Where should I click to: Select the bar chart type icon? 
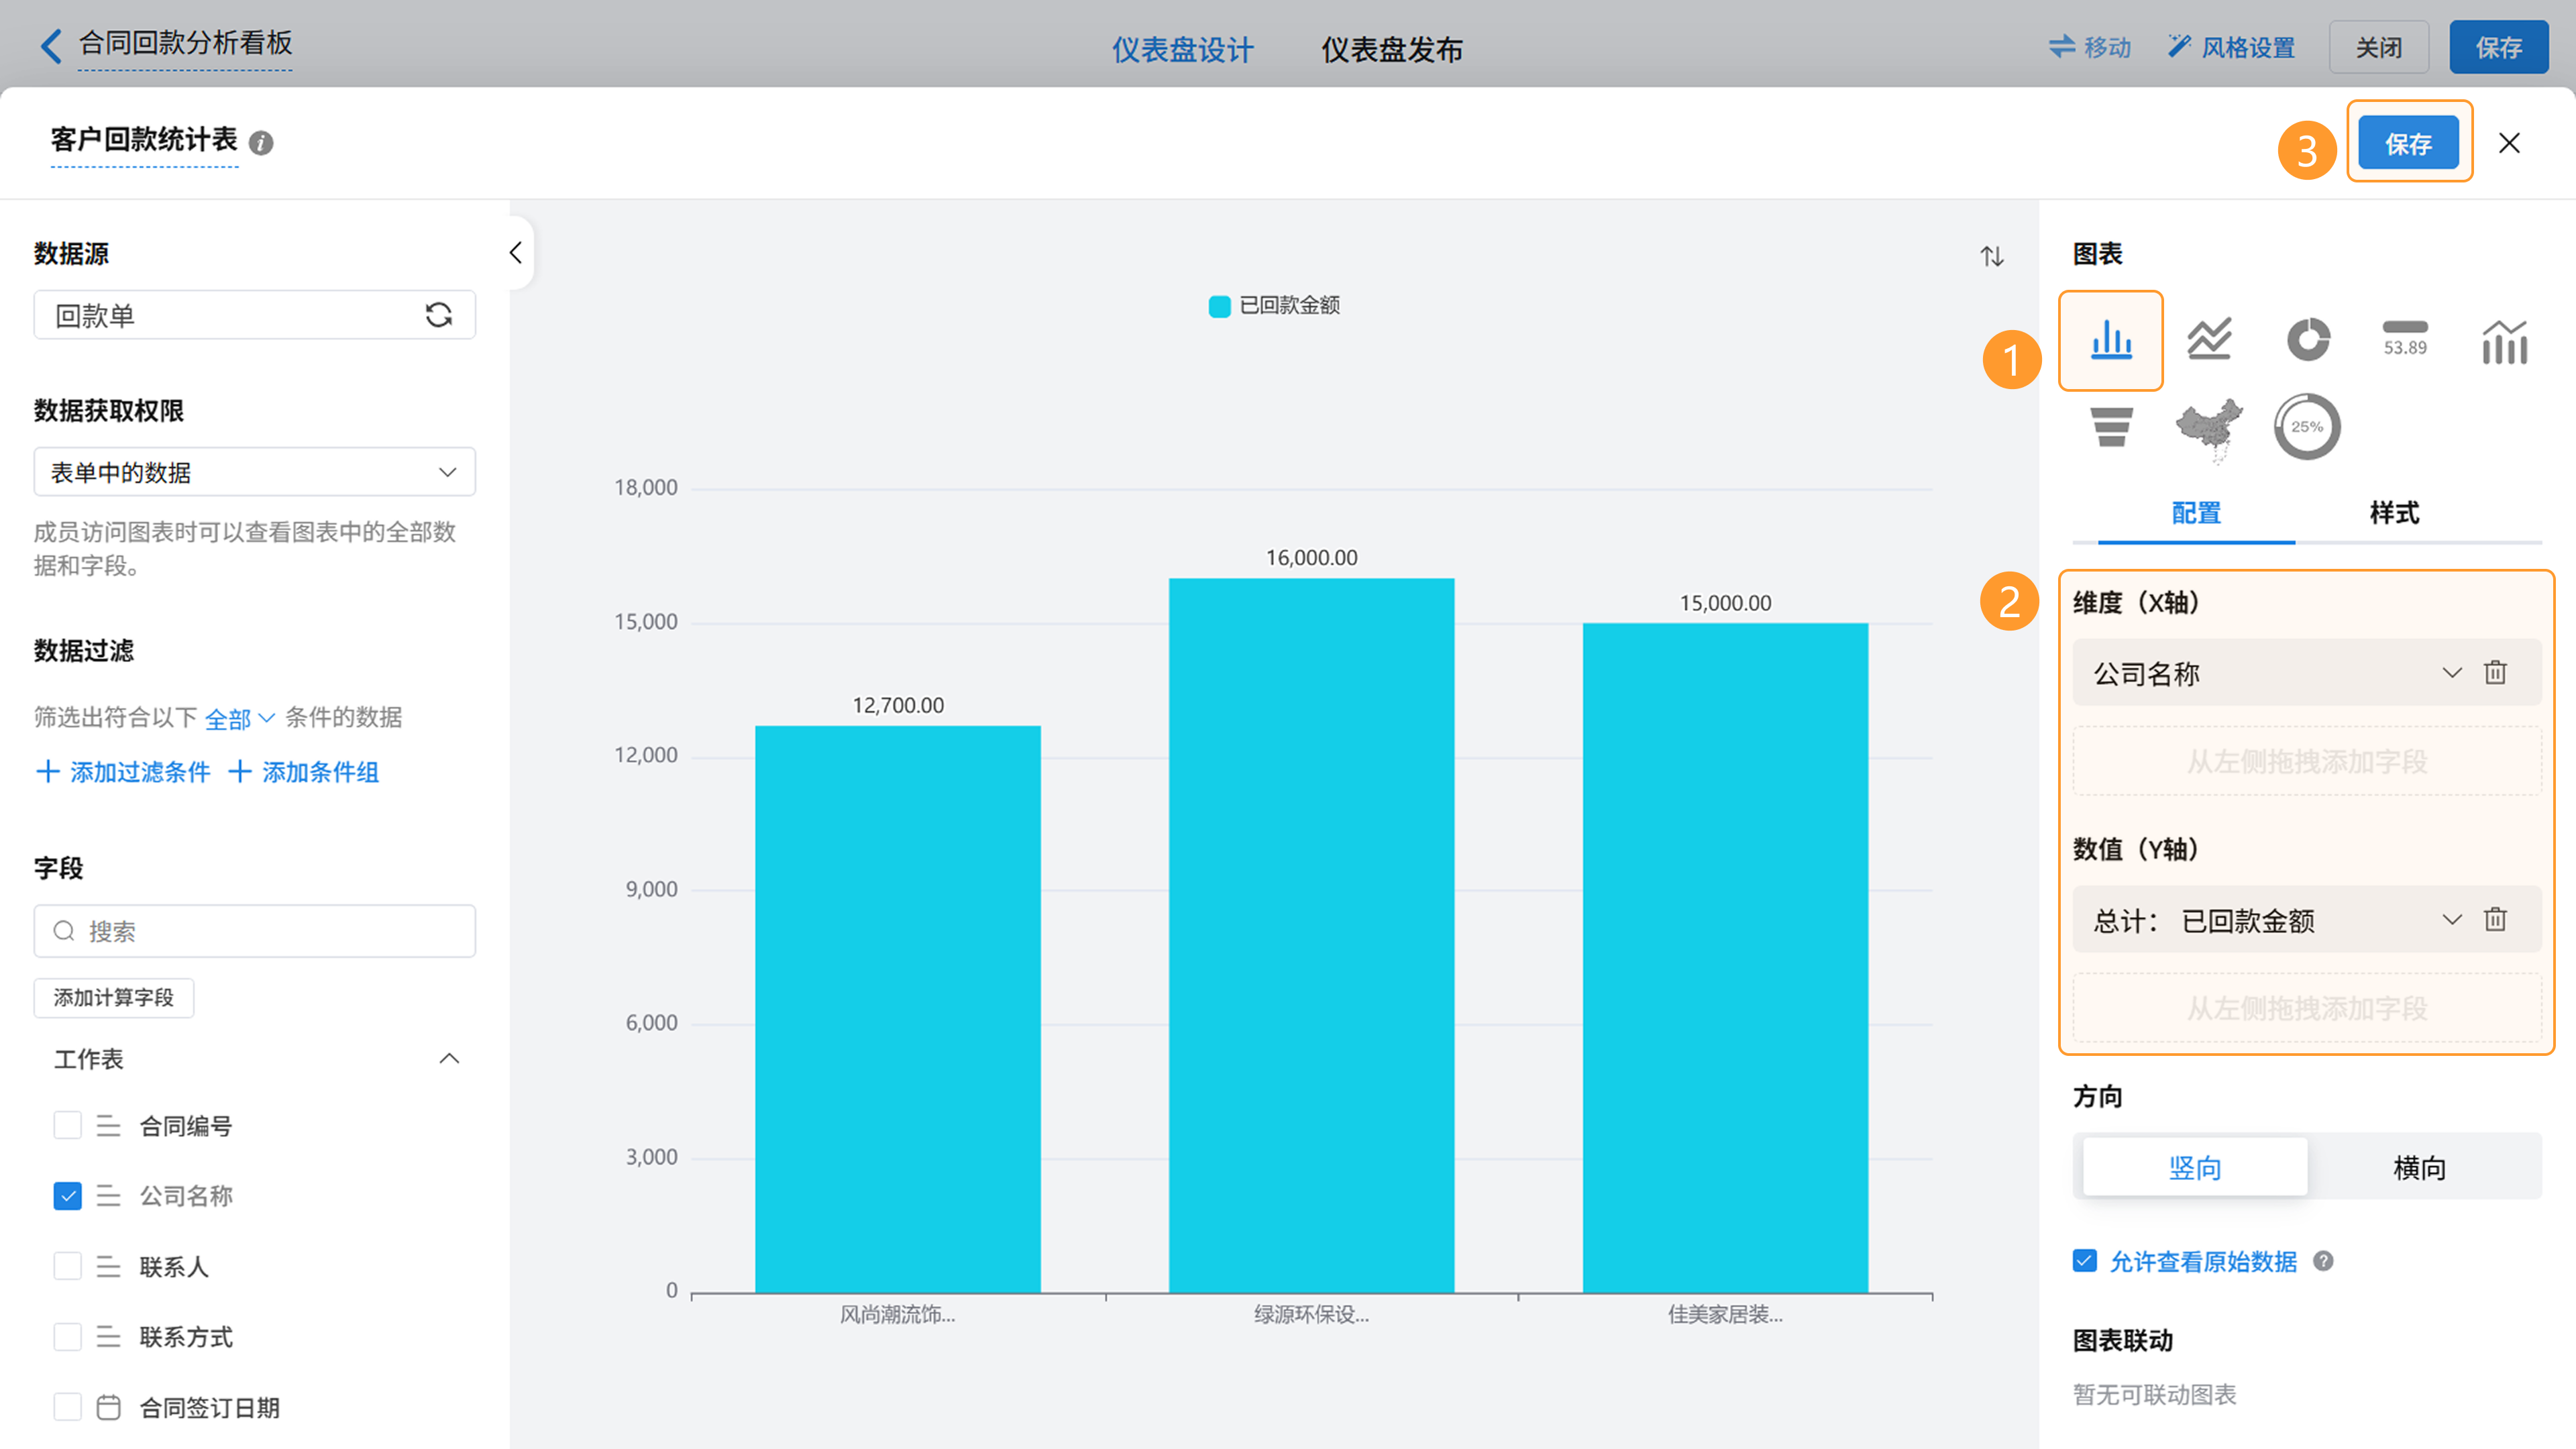tap(2110, 341)
